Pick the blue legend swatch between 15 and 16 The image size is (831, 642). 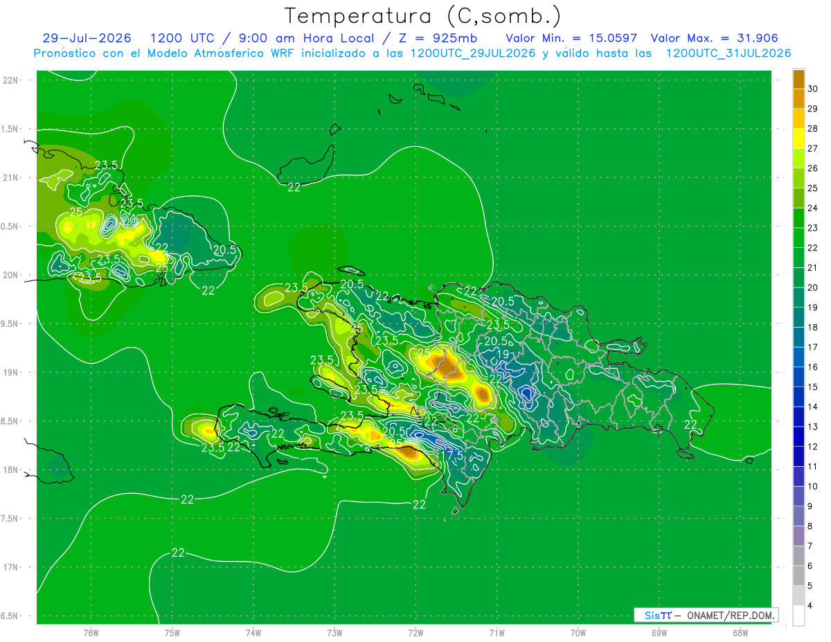point(798,377)
